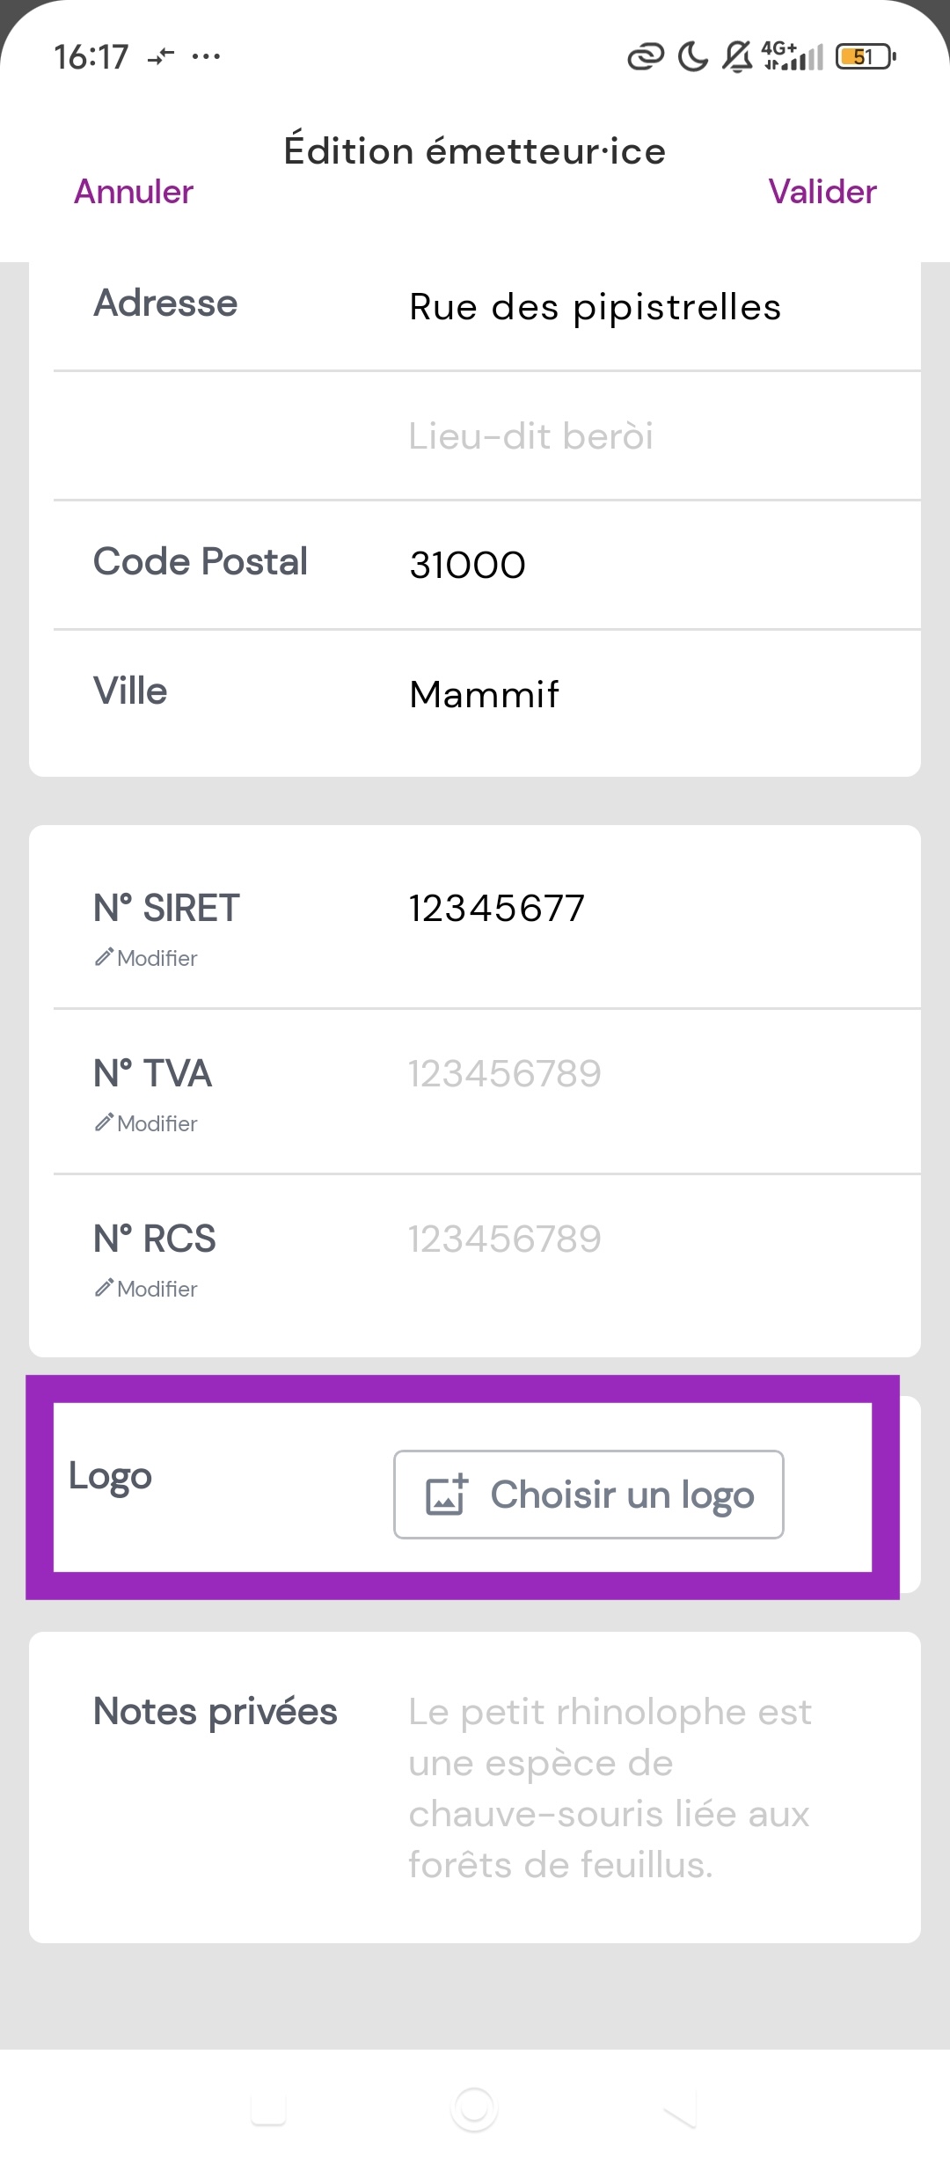Click Modifier link under N° RCS
This screenshot has height=2164, width=950.
[x=157, y=1289]
